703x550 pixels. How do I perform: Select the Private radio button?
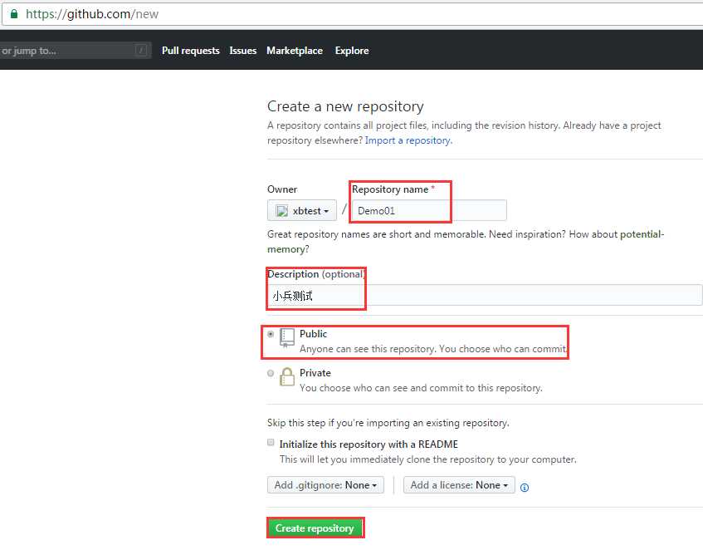pyautogui.click(x=271, y=373)
